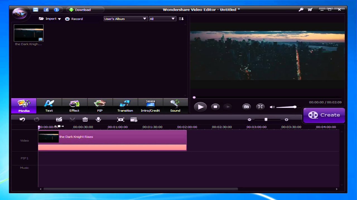This screenshot has width=357, height=200.
Task: Click the PIP1 track label
Action: [x=25, y=158]
